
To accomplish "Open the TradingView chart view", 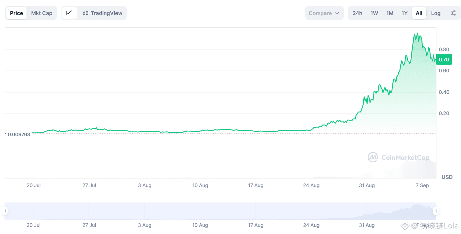I will tap(103, 13).
